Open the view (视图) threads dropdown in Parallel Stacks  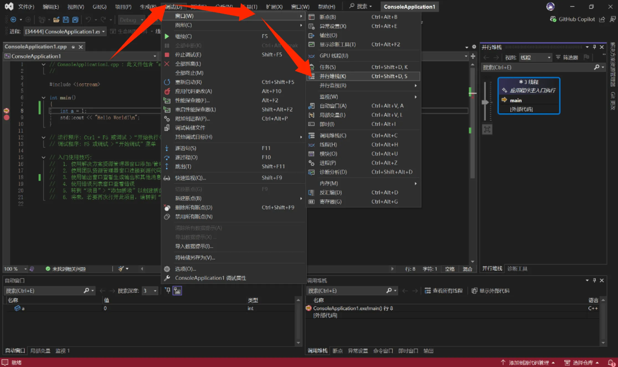tap(535, 58)
